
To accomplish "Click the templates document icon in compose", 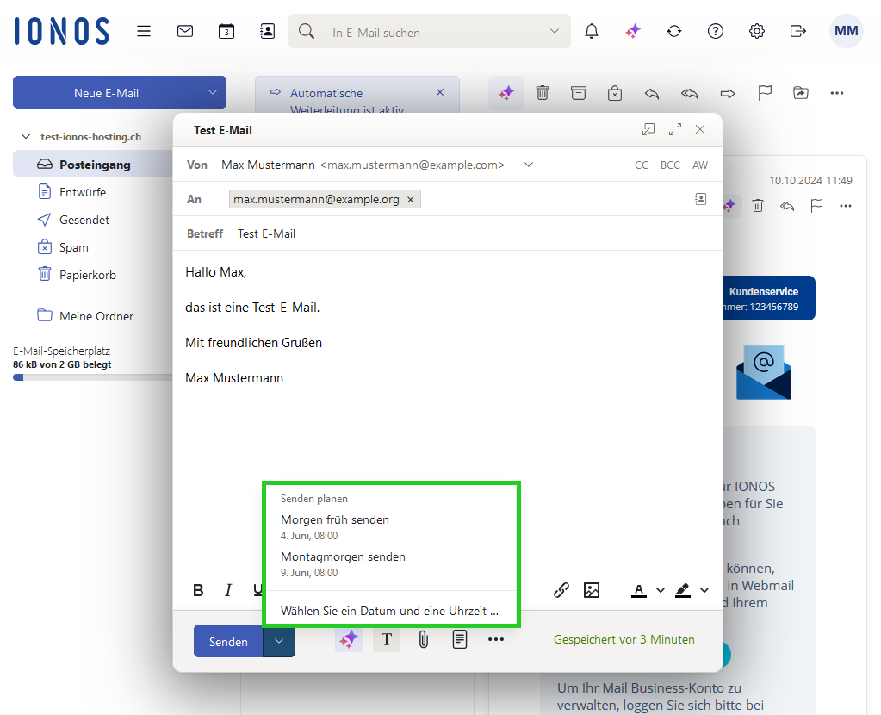I will (x=460, y=640).
